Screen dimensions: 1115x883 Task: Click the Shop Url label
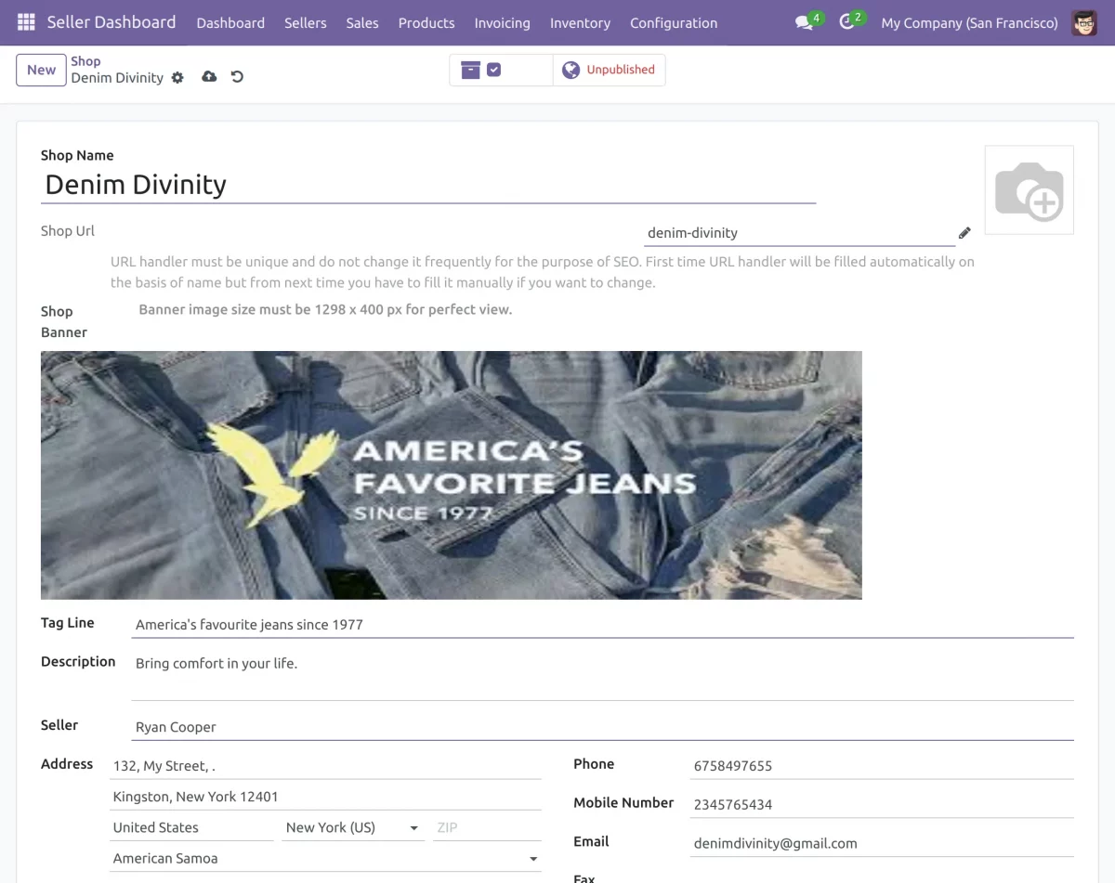(x=68, y=231)
